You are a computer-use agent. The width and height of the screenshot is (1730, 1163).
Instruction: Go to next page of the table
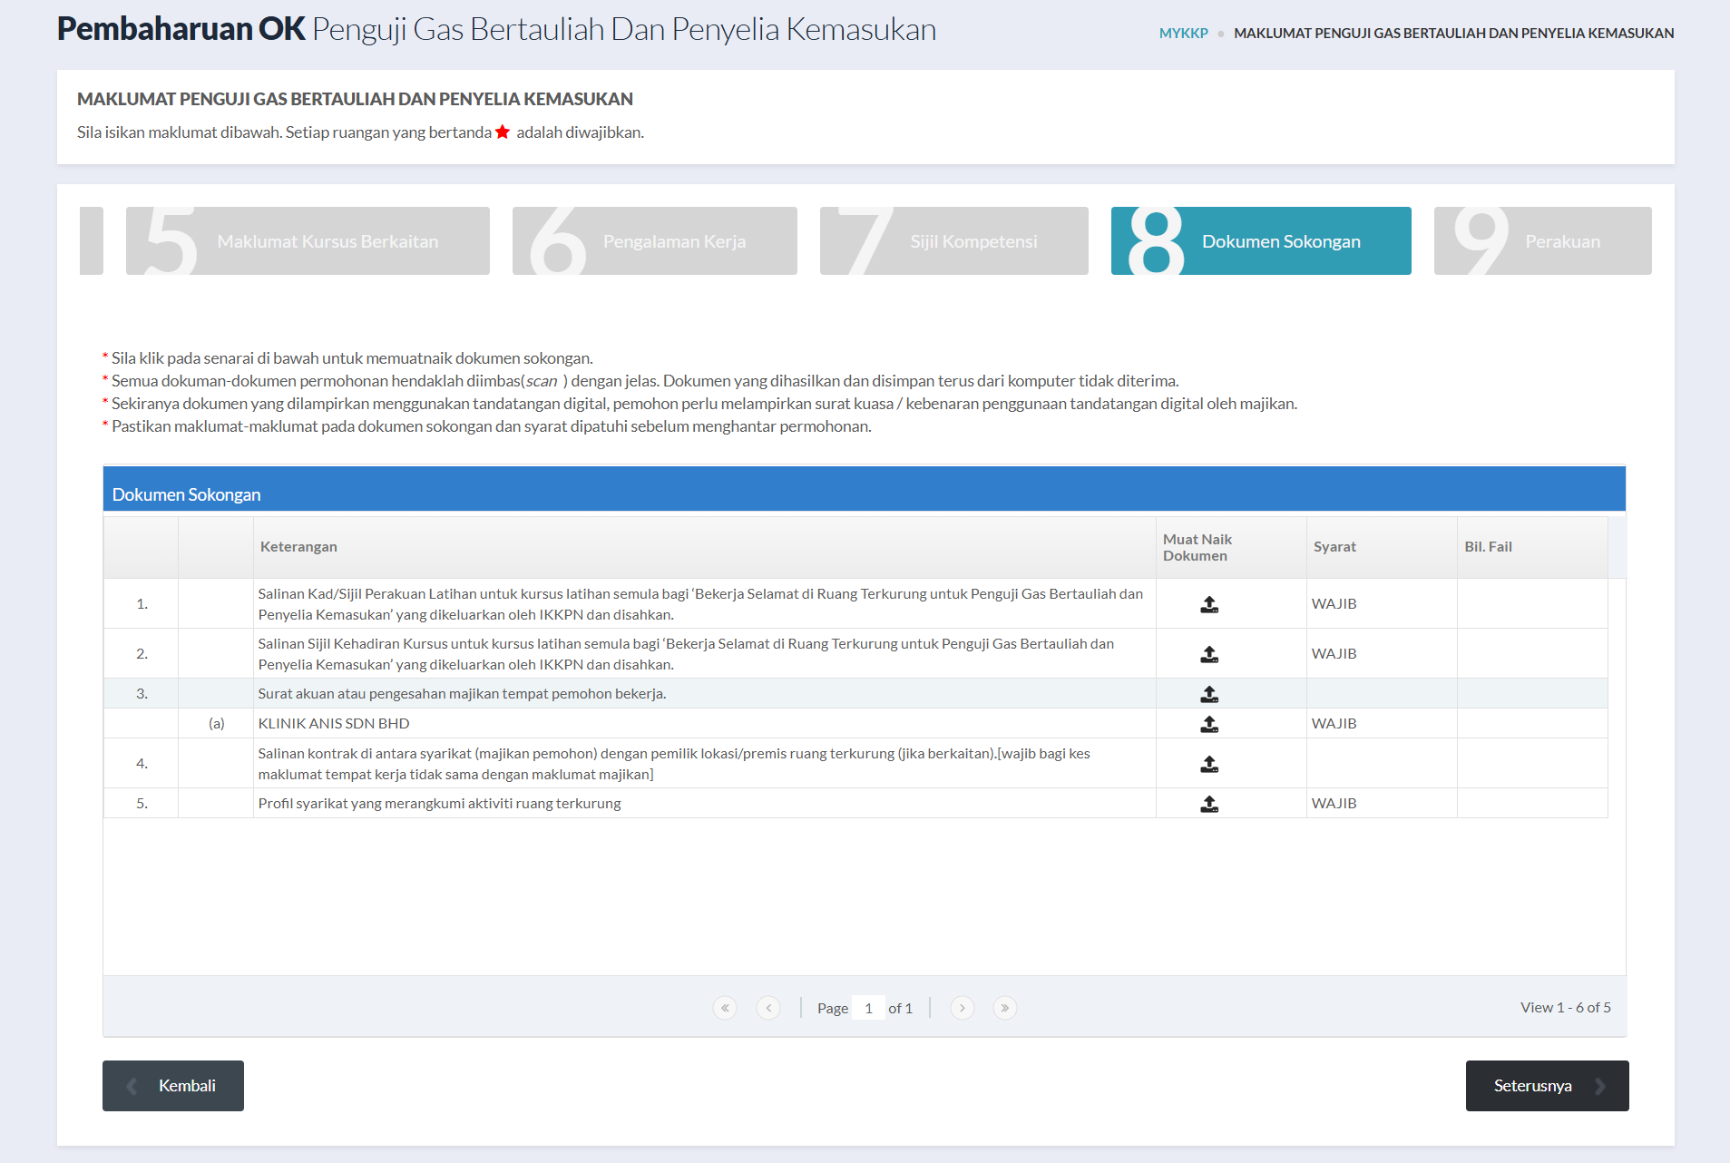tap(963, 1008)
